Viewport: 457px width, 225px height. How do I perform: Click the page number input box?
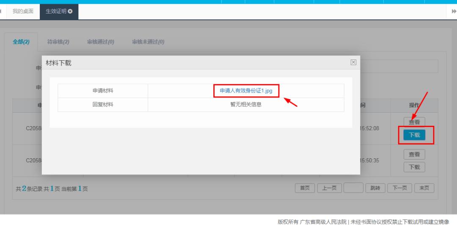[x=353, y=188]
